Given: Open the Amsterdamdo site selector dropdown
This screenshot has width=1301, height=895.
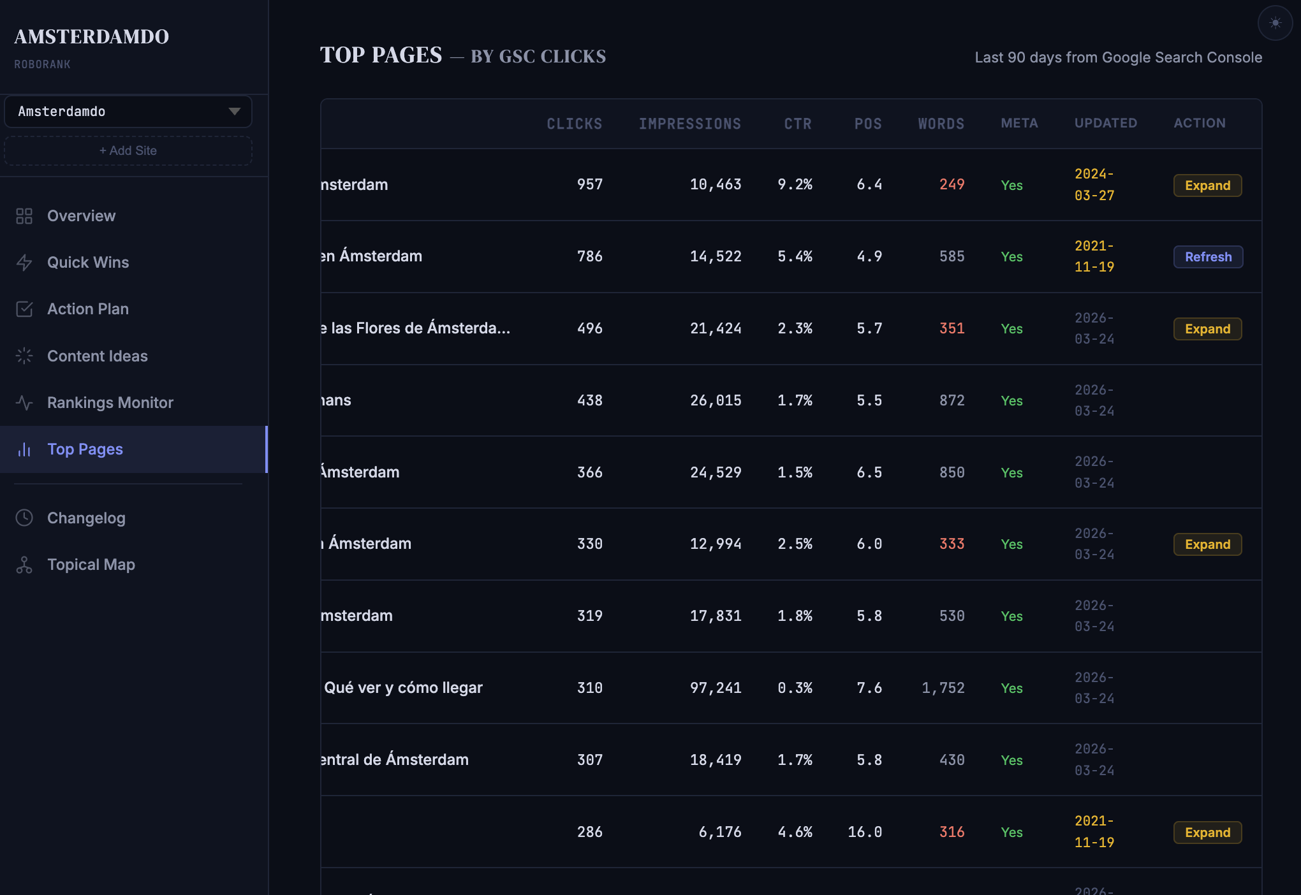Looking at the screenshot, I should coord(128,111).
